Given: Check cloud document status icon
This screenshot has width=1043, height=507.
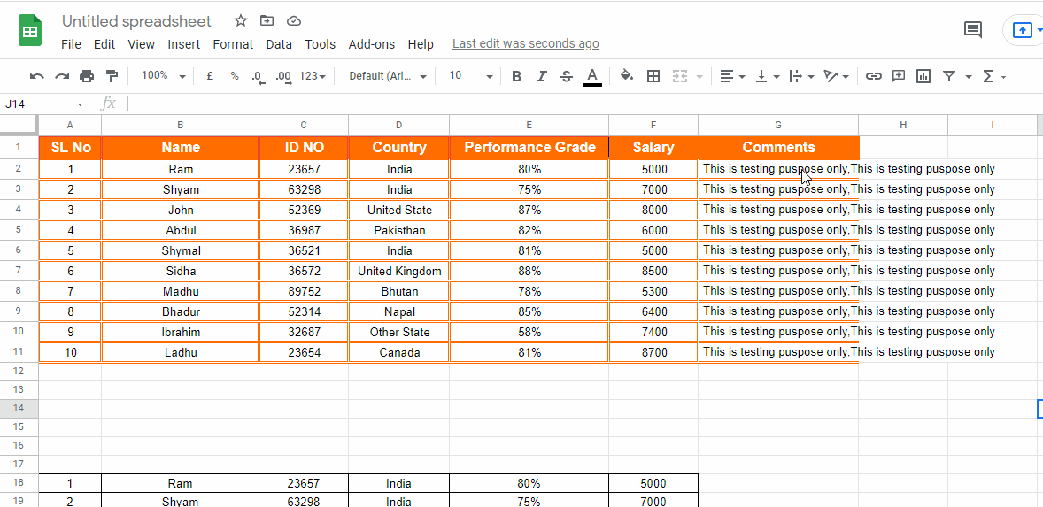Looking at the screenshot, I should 294,21.
